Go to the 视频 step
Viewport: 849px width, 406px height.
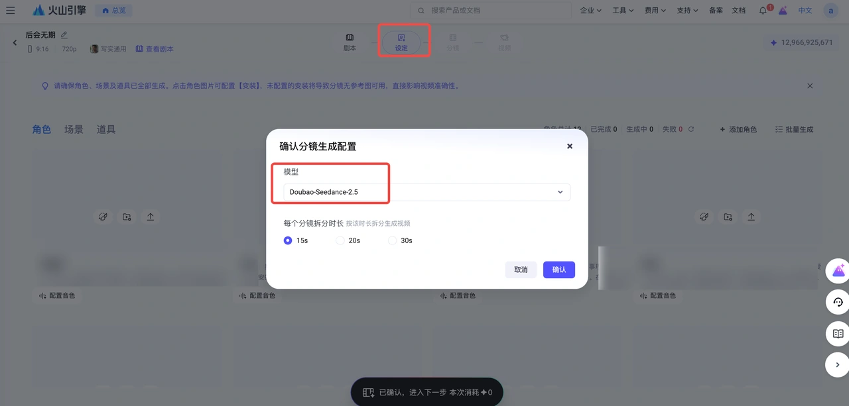coord(504,42)
